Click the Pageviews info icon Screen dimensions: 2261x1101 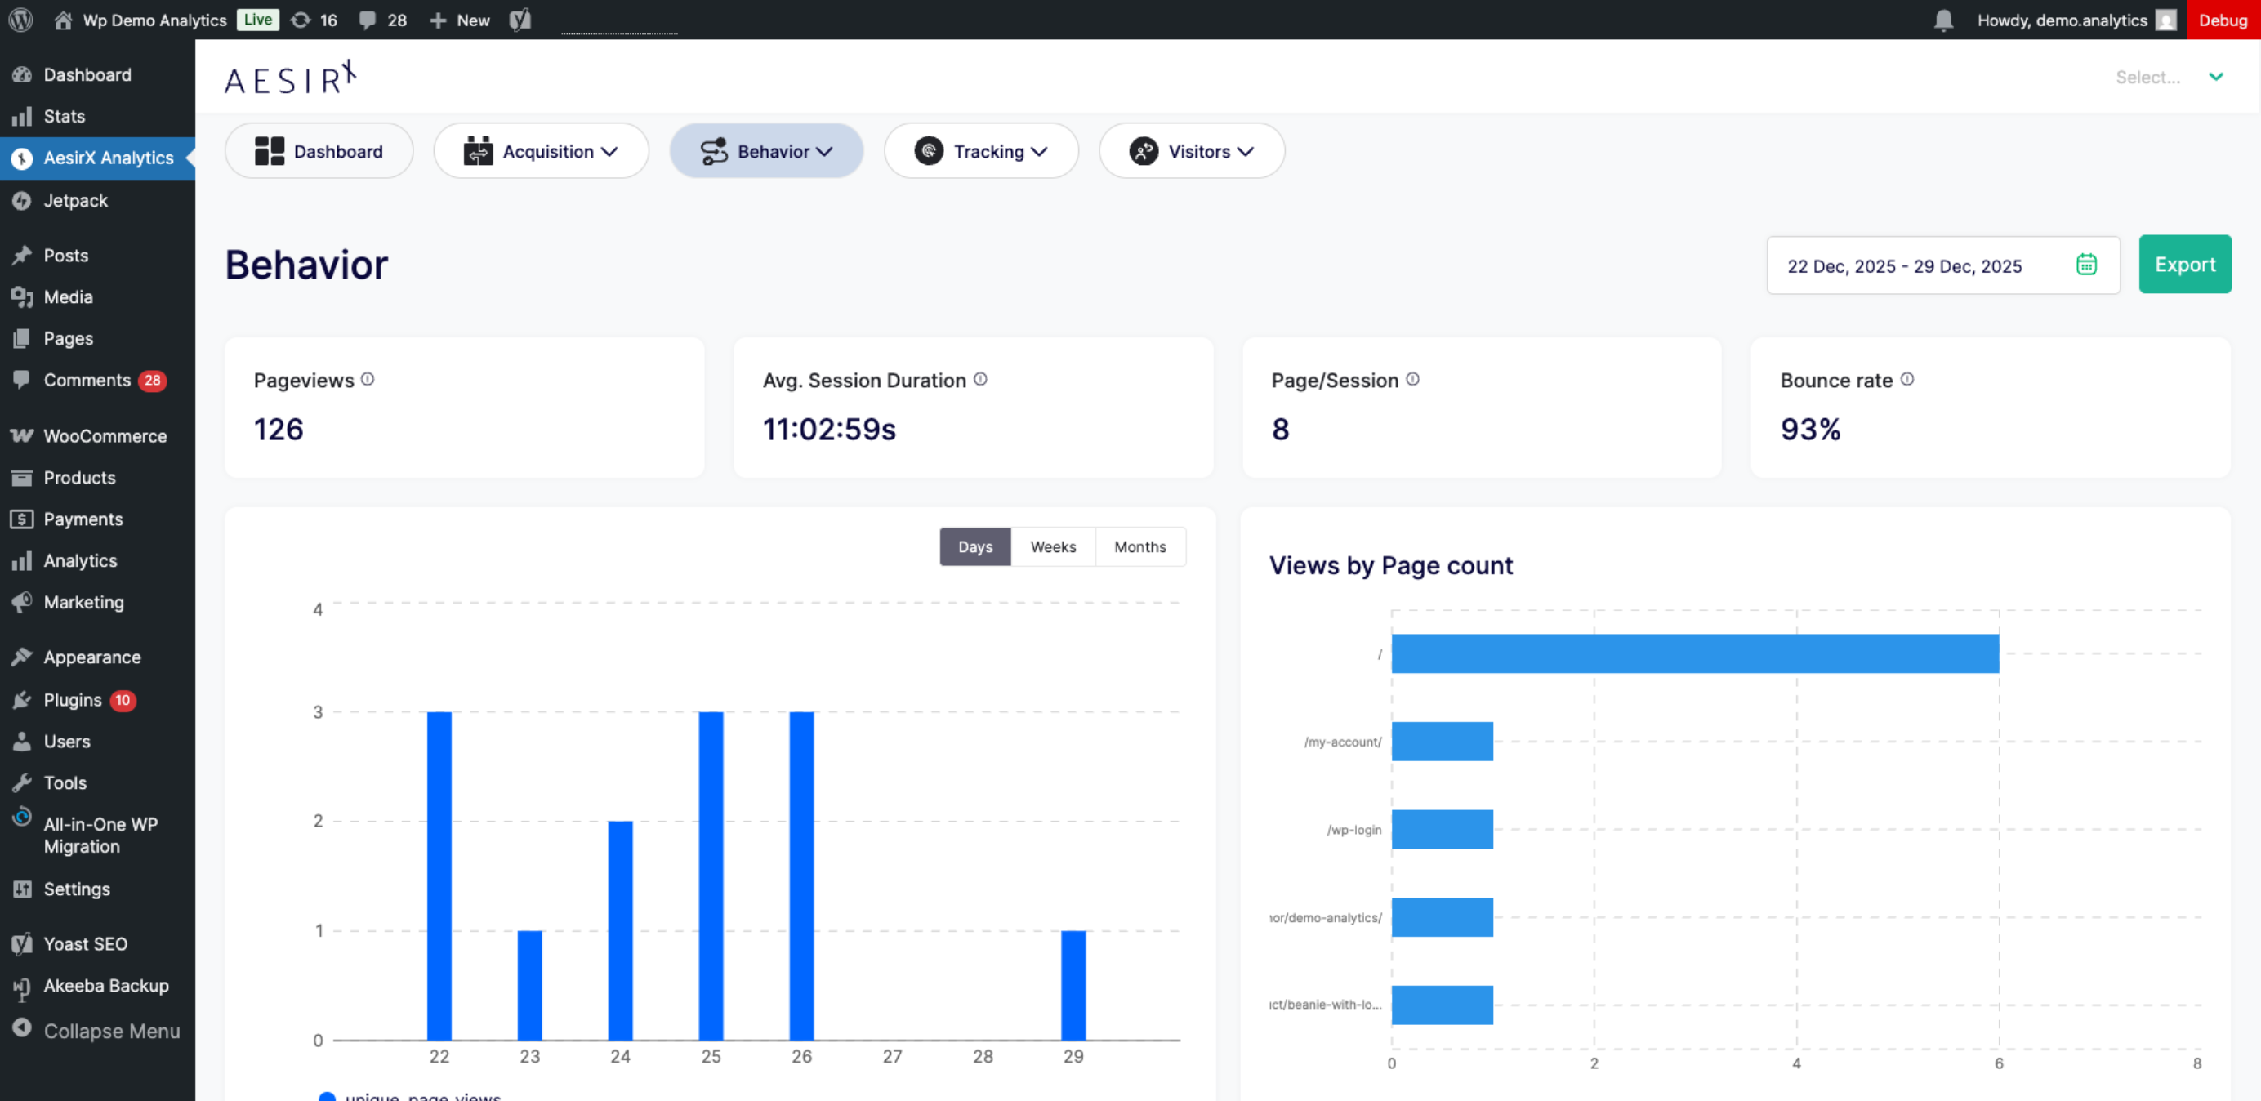(x=368, y=379)
